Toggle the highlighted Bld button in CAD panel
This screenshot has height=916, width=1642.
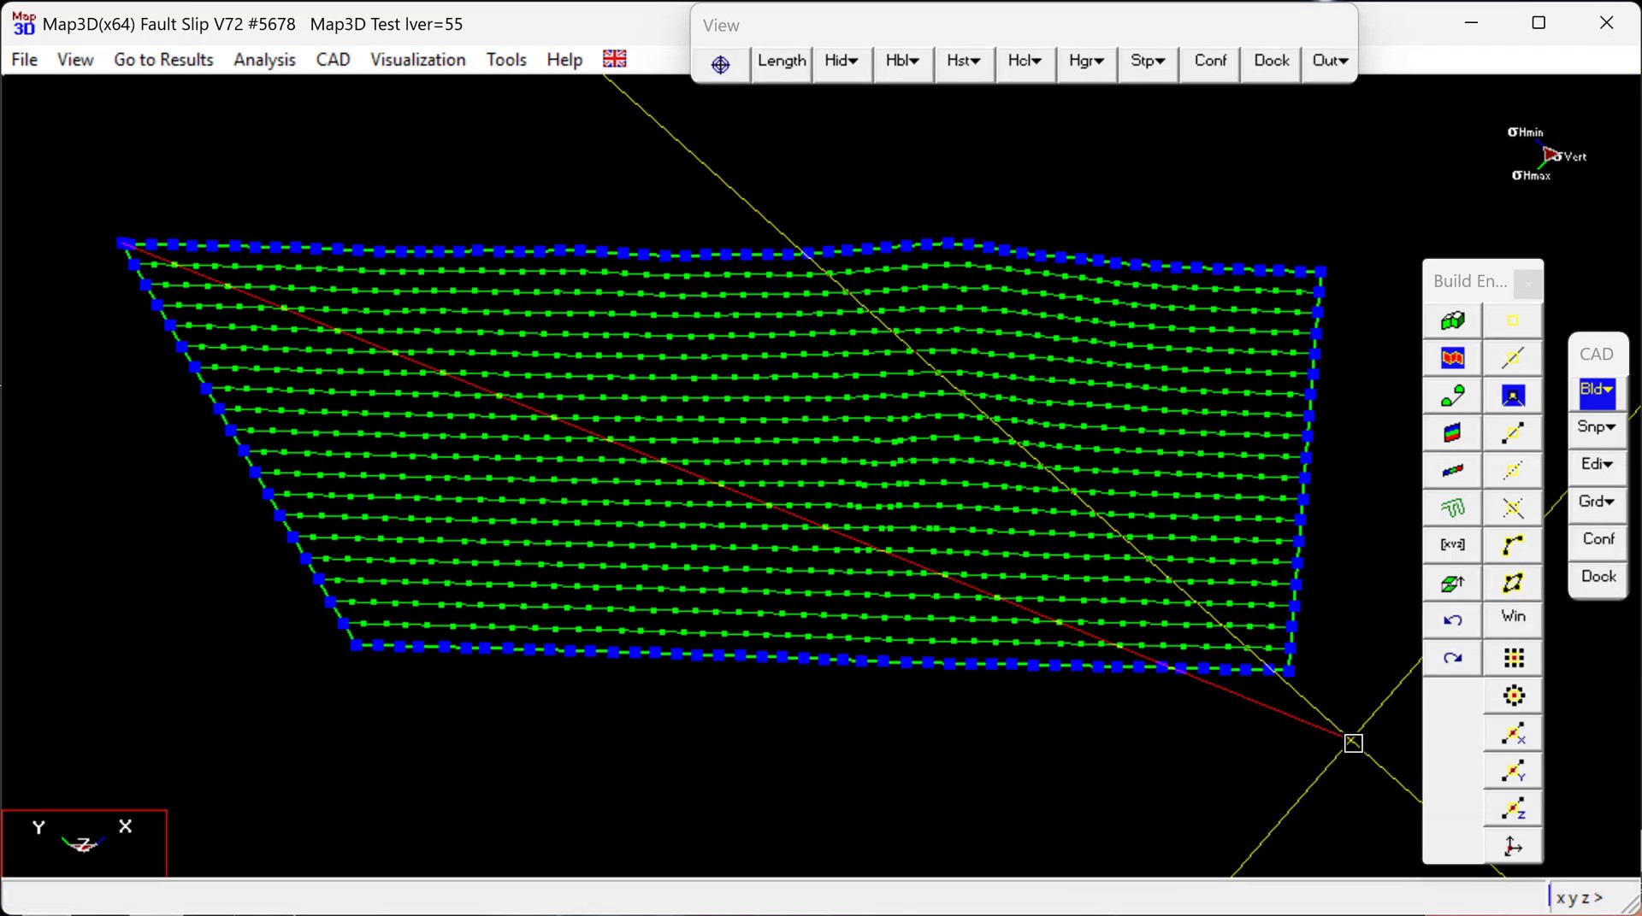click(1596, 390)
